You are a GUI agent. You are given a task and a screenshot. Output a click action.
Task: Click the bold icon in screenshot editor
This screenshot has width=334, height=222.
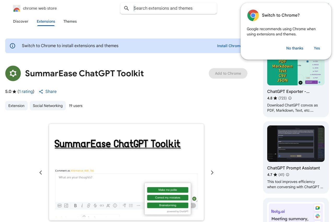75,206
